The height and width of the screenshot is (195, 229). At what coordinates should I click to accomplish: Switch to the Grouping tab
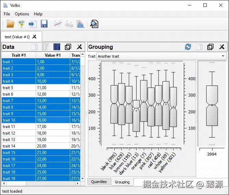coord(122,182)
